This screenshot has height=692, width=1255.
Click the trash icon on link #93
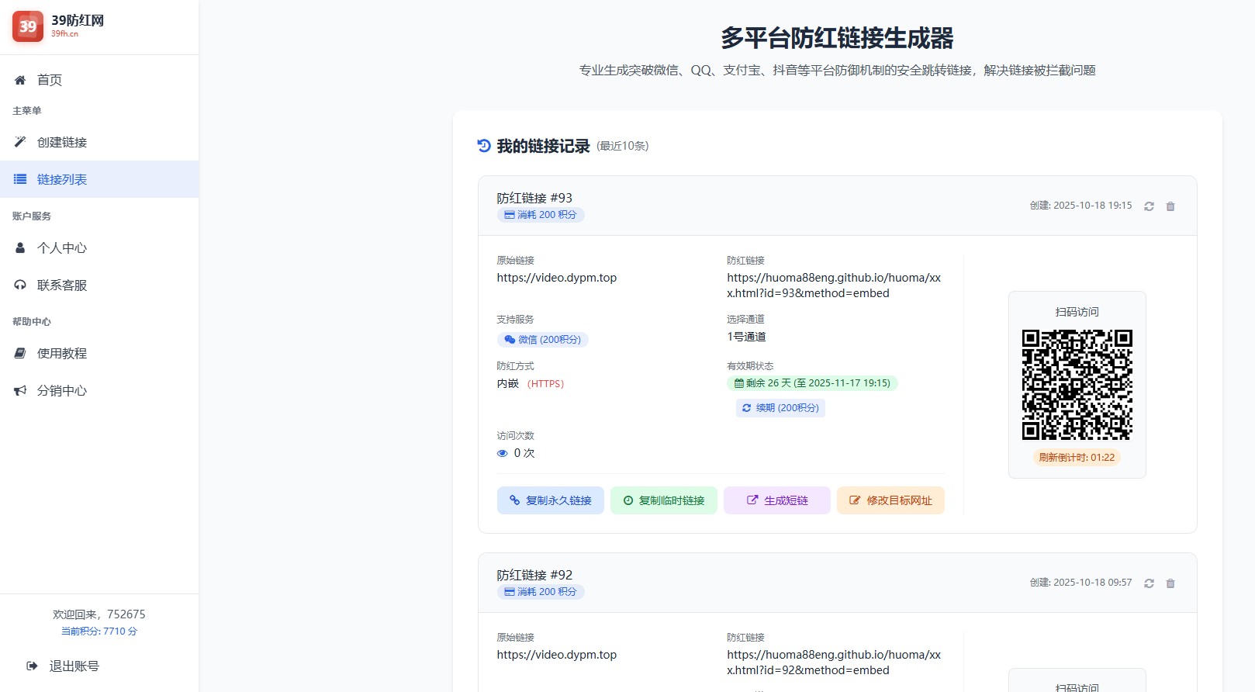coord(1170,206)
